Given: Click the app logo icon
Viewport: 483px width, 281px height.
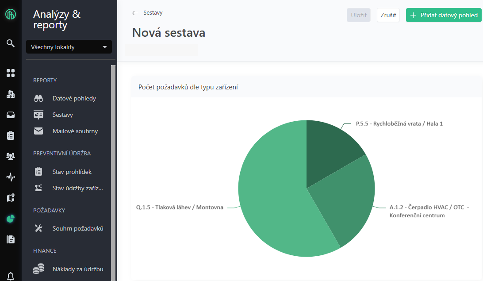Looking at the screenshot, I should click(11, 14).
